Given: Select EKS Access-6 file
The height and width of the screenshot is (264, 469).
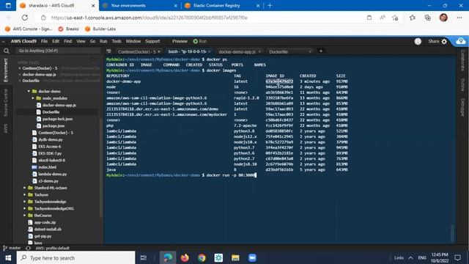Looking at the screenshot, I should [x=49, y=147].
